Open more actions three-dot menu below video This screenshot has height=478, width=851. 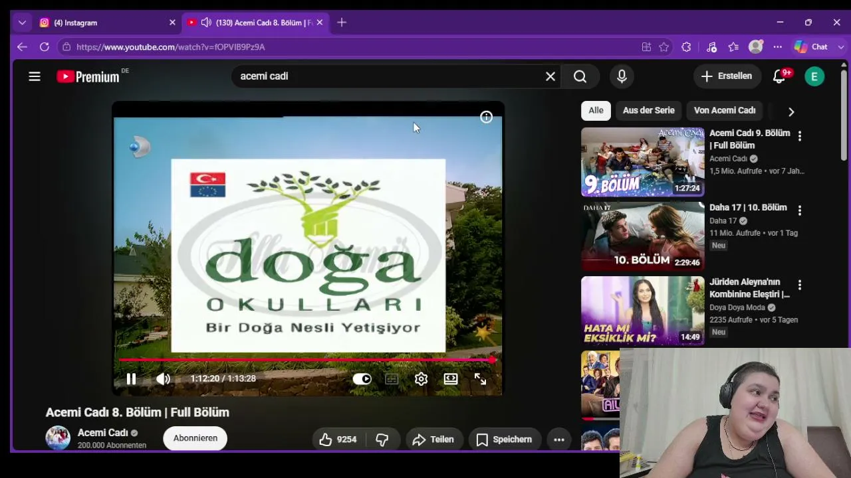(559, 439)
